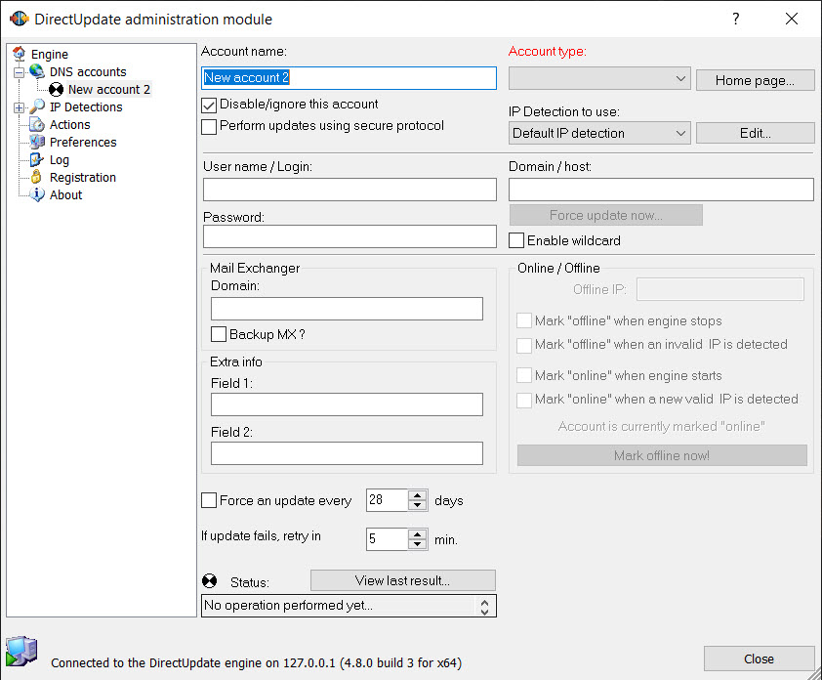
Task: Click the IP Detections magnifier icon
Action: point(37,106)
